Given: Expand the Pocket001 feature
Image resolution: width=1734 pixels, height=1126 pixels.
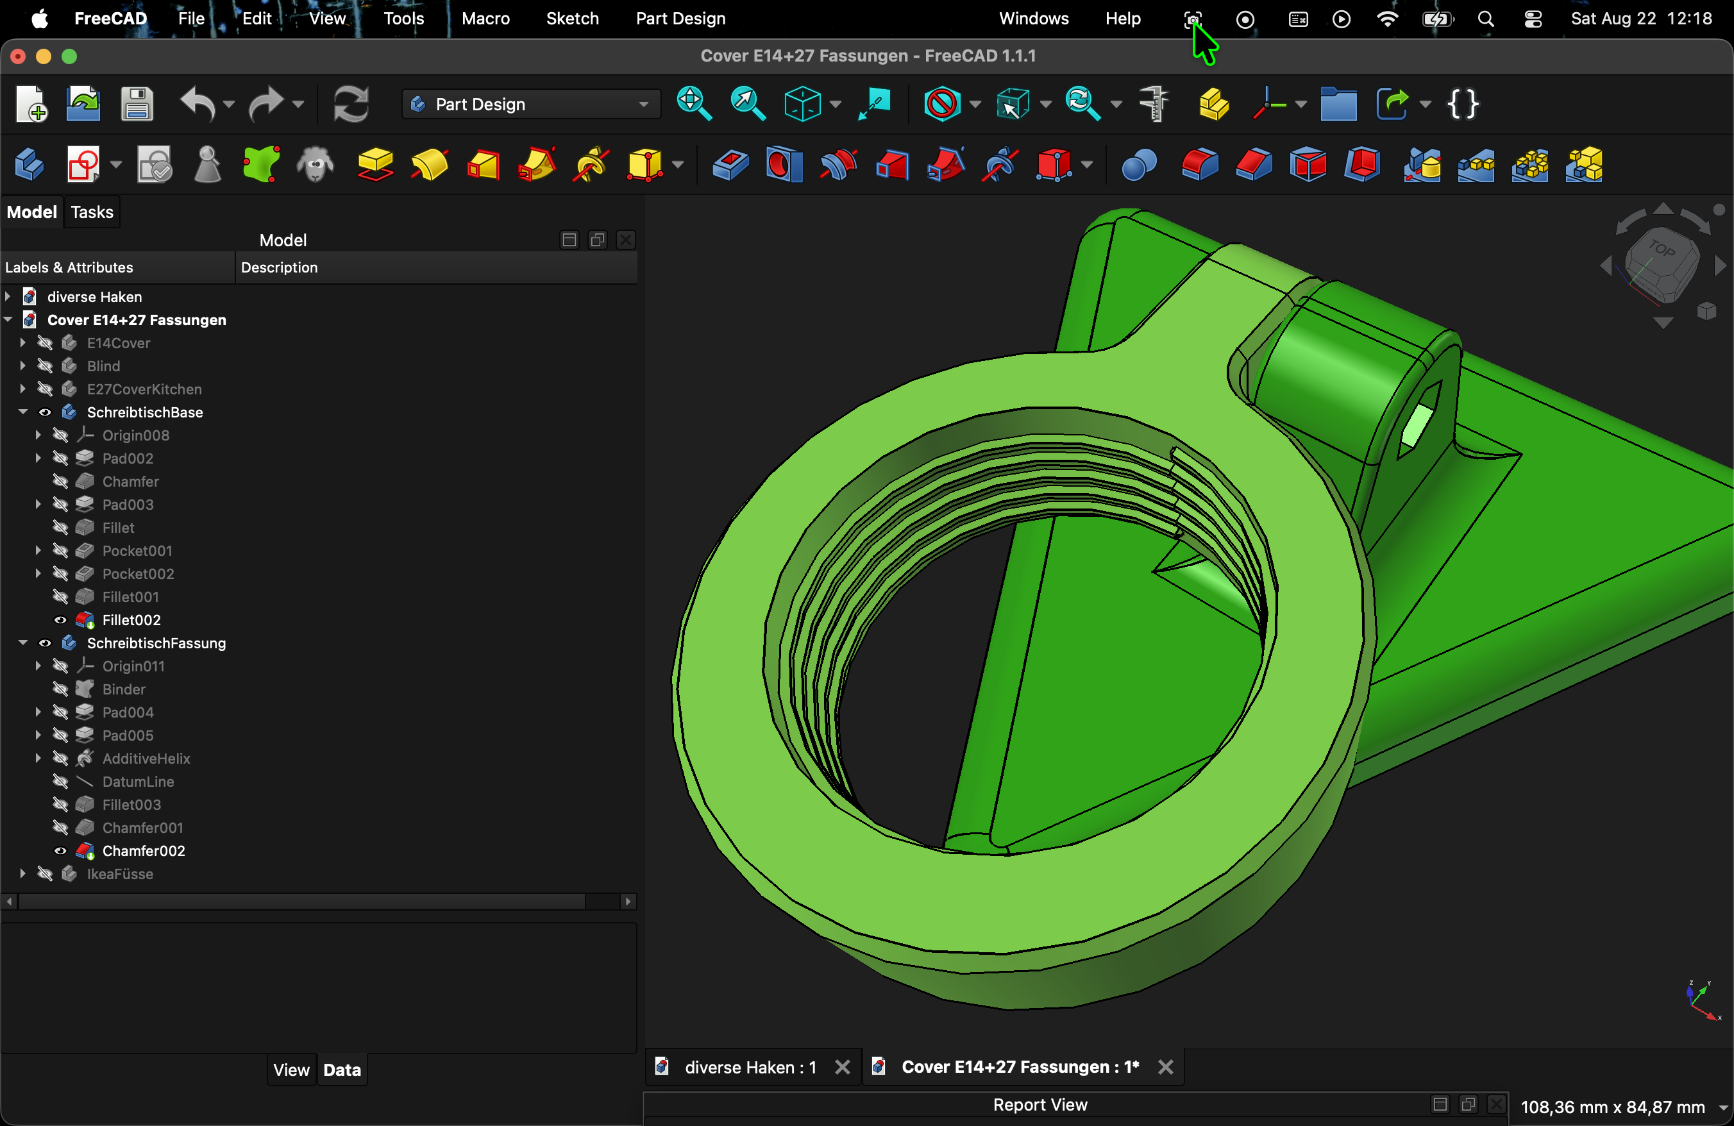Looking at the screenshot, I should [38, 551].
